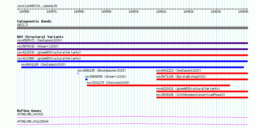Select the nsv3201279 (Chaisson2019) red bar

158,85
